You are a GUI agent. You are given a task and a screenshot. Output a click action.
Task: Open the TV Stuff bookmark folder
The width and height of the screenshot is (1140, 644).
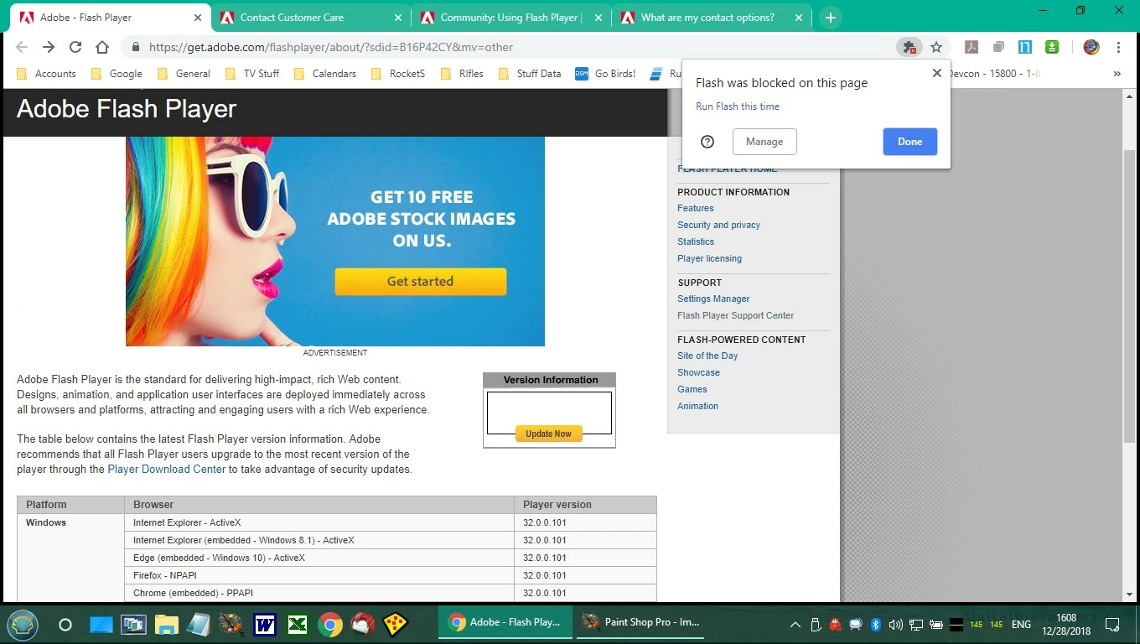tap(252, 74)
